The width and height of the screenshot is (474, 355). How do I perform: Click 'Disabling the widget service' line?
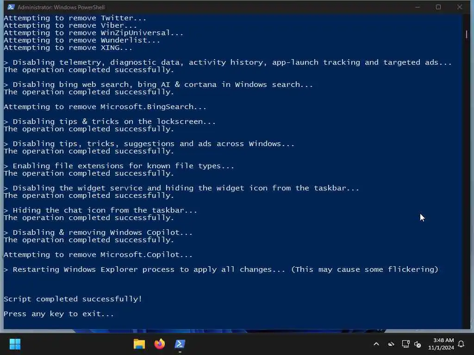click(181, 188)
